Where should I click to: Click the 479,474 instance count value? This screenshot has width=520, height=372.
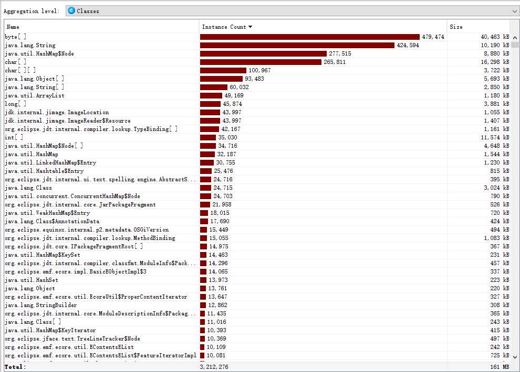(x=433, y=37)
